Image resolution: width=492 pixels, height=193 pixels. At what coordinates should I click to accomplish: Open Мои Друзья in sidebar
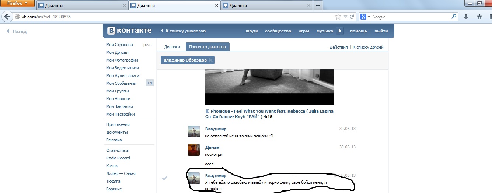[117, 52]
